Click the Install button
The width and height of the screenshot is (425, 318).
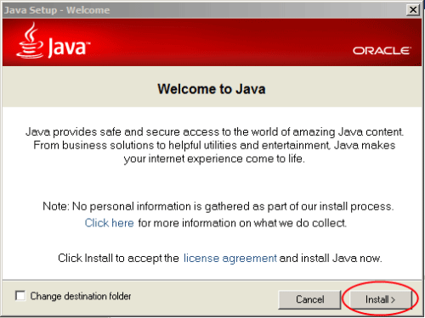(381, 299)
